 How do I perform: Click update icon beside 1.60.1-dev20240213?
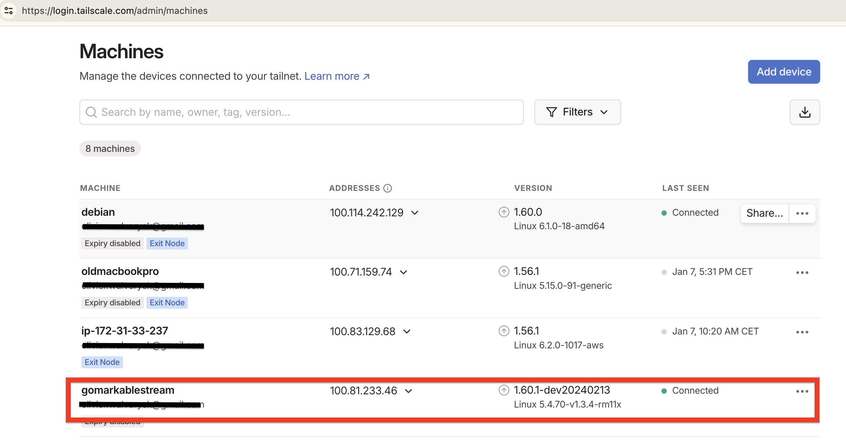pyautogui.click(x=504, y=390)
